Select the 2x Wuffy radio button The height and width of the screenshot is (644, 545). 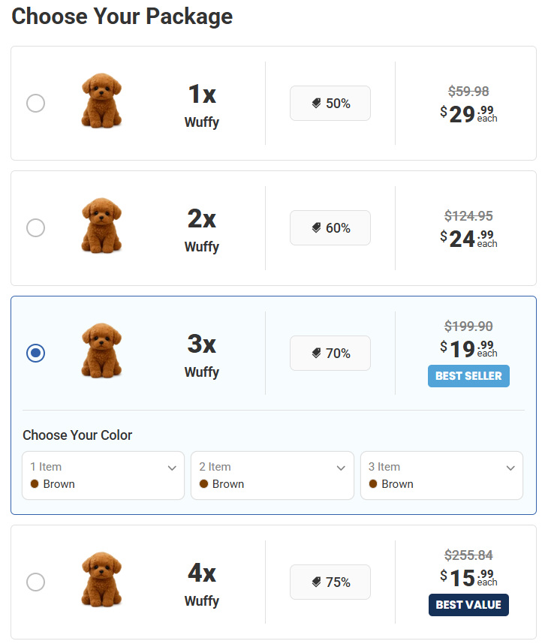35,227
